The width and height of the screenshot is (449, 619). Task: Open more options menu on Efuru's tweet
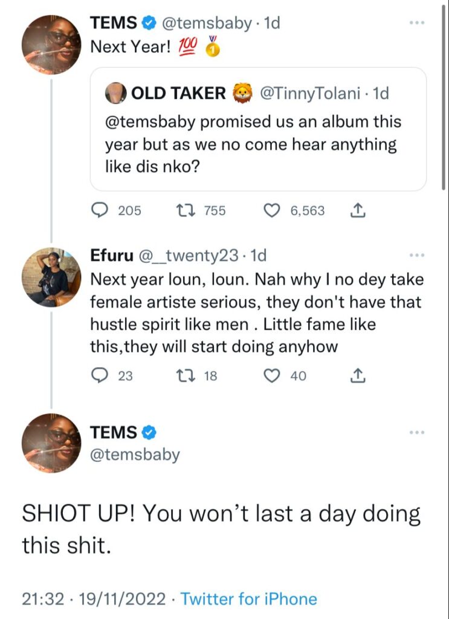pyautogui.click(x=417, y=256)
